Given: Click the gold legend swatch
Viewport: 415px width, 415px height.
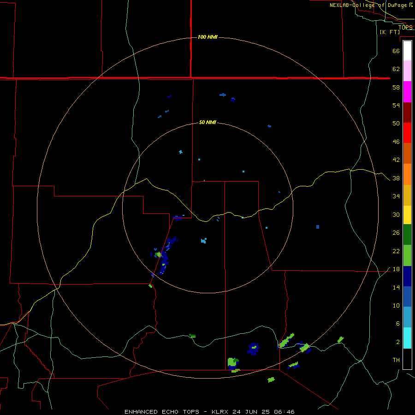Looking at the screenshot, I should [407, 195].
